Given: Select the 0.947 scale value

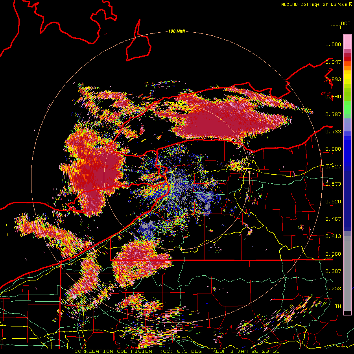Looking at the screenshot, I should [333, 62].
